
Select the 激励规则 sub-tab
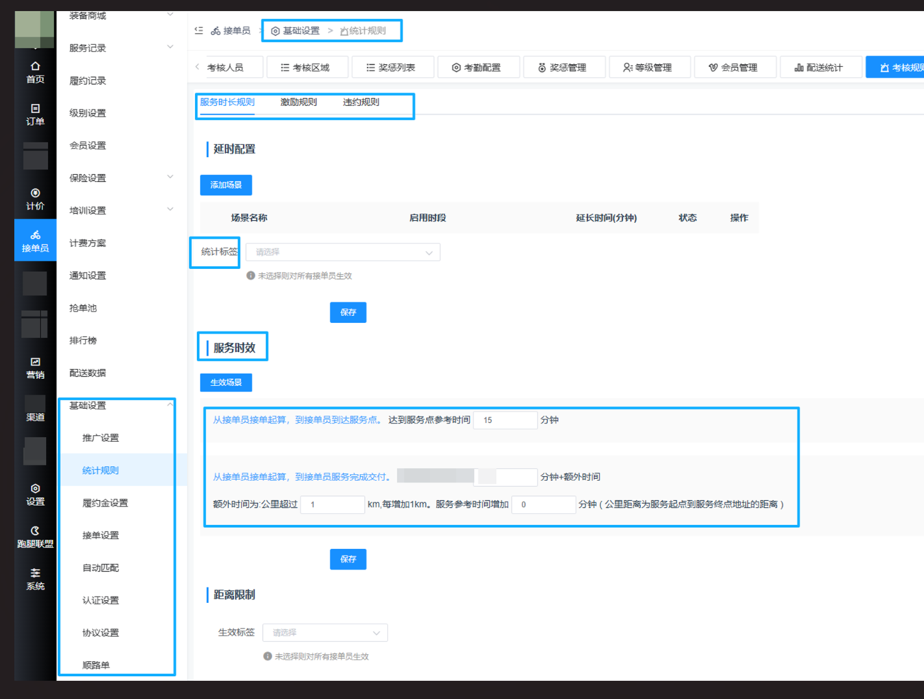click(299, 102)
